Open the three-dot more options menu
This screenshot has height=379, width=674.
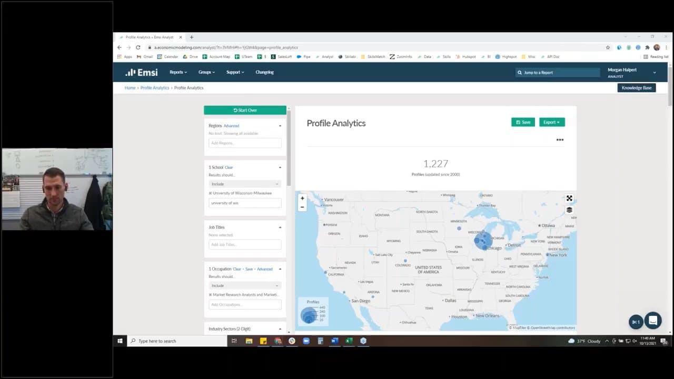(560, 140)
